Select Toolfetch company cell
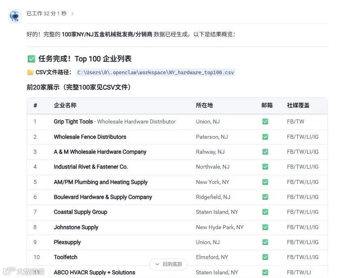This screenshot has height=278, width=338. coord(65,257)
